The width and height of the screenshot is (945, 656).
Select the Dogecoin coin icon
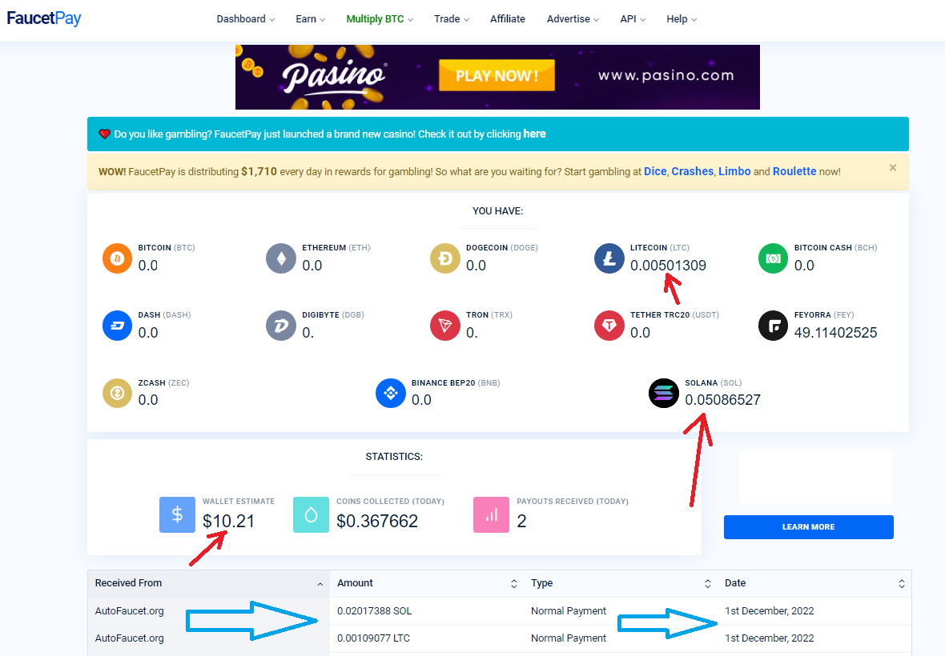444,258
